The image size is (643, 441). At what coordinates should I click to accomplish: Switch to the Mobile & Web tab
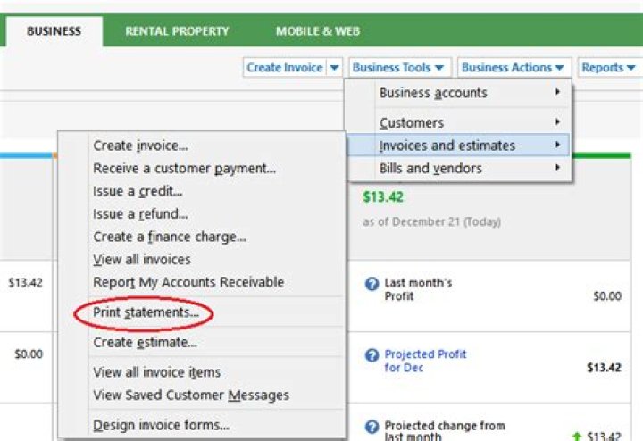pos(318,31)
